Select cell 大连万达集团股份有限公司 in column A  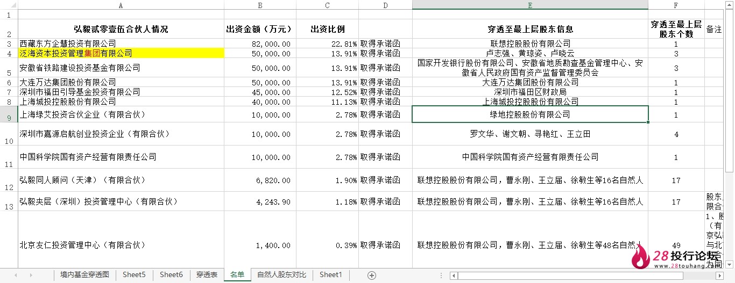[x=121, y=82]
